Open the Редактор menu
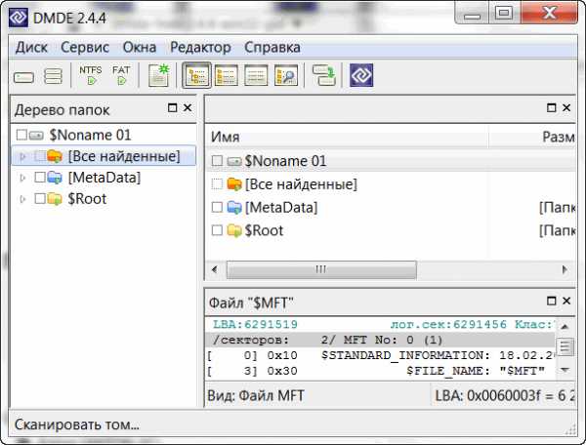The image size is (586, 445). 200,48
